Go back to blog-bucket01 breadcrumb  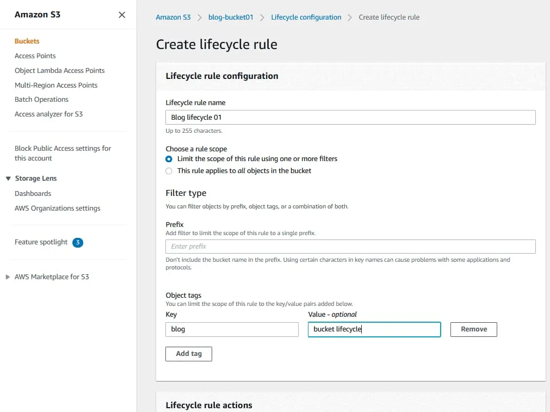pos(231,17)
